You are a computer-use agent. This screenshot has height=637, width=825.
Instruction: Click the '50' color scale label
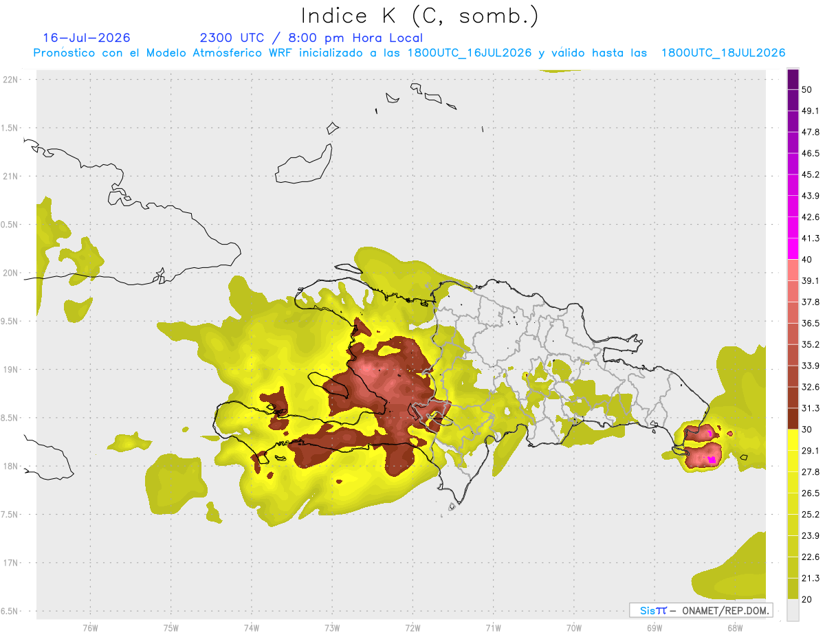pos(808,90)
